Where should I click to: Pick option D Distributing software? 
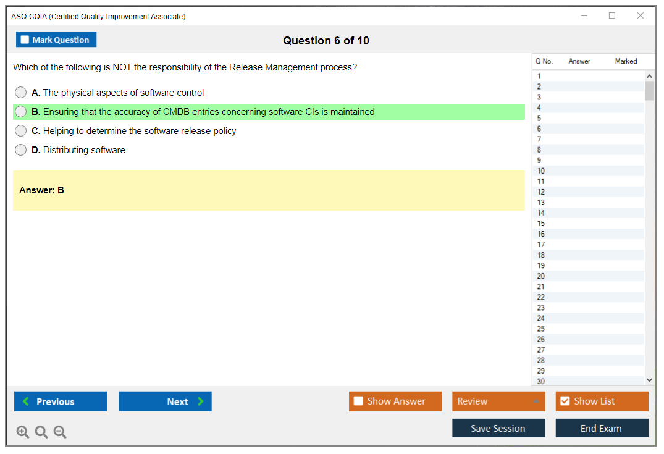coord(21,150)
